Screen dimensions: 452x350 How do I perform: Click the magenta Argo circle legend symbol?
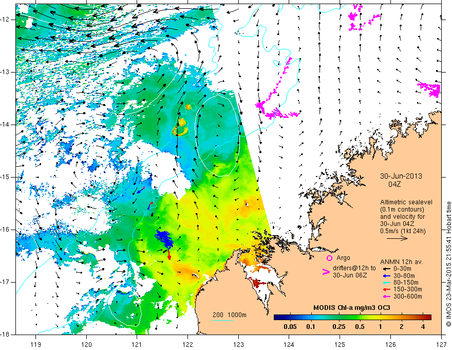pyautogui.click(x=329, y=258)
